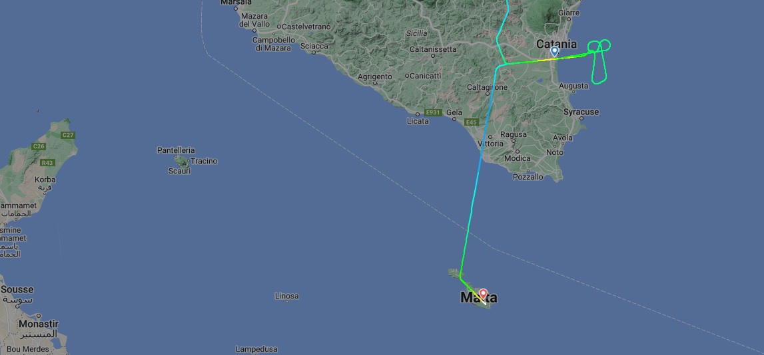This screenshot has height=355, width=764.
Task: Click the Caltanissetta city marker
Action: coord(433,55)
